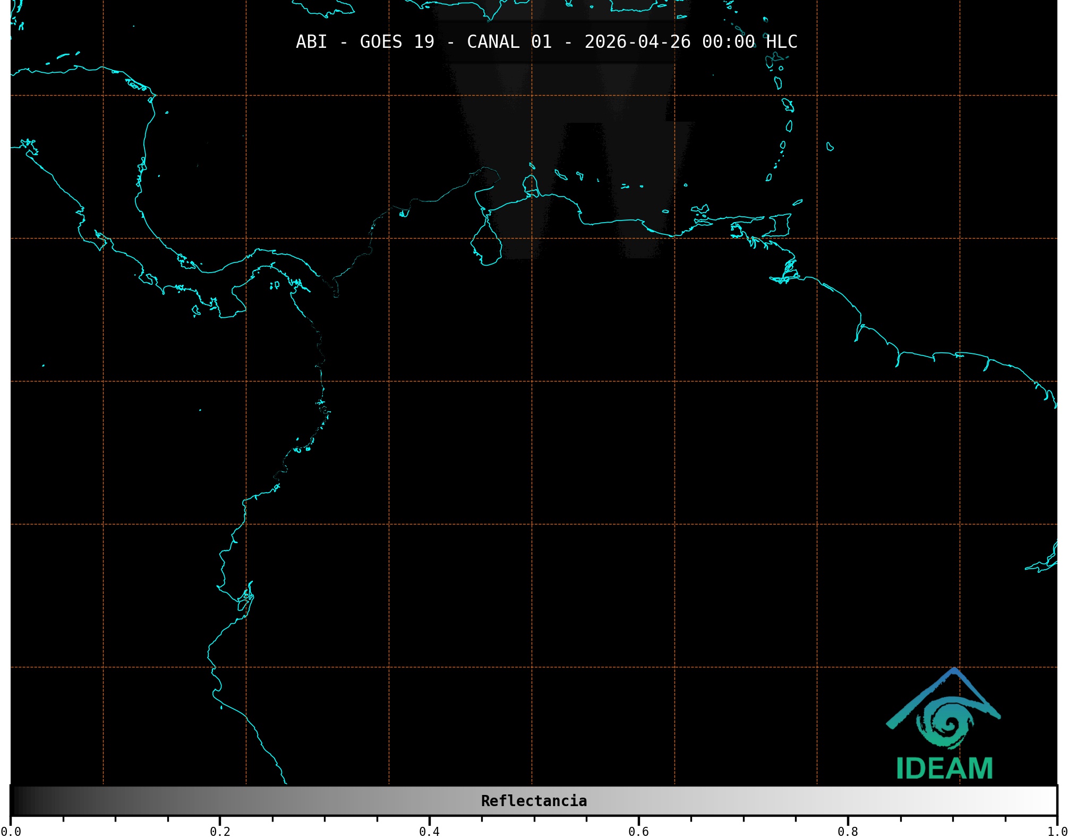Click the Reflectancia colorbar label
The height and width of the screenshot is (838, 1068).
tap(534, 801)
